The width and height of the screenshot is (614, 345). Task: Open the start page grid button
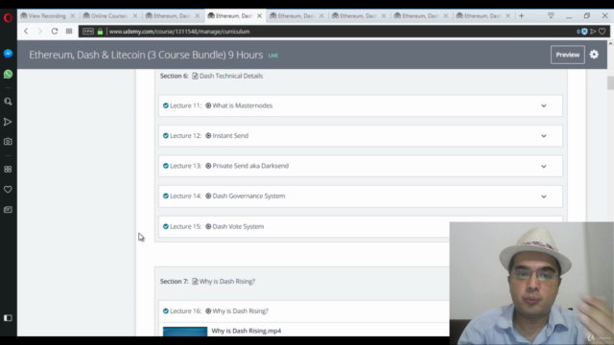tap(69, 32)
